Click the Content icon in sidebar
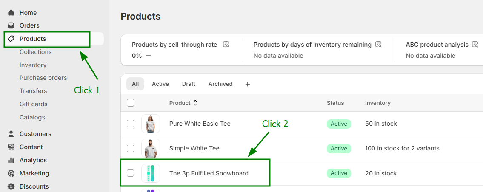This screenshot has width=483, height=192. (x=11, y=147)
